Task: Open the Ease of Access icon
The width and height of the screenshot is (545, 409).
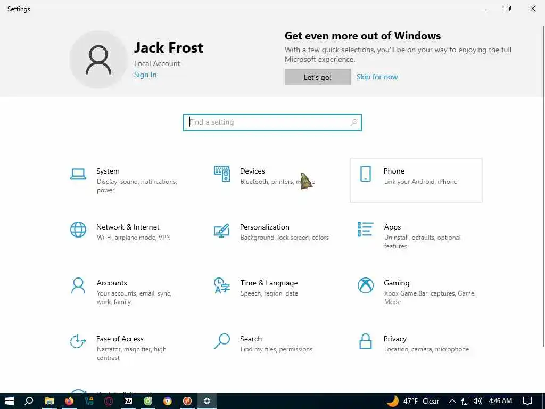Action: click(78, 341)
